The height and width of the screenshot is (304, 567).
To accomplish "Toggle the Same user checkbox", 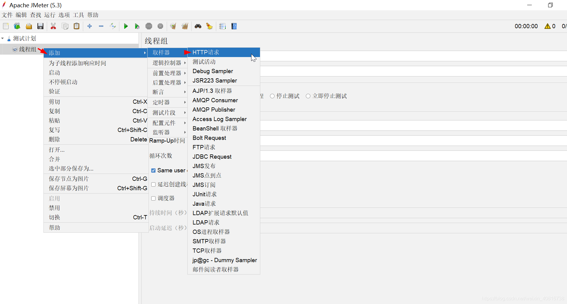I will (x=153, y=171).
